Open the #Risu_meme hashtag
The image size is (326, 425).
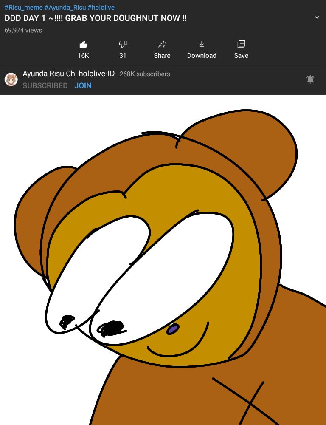(23, 8)
